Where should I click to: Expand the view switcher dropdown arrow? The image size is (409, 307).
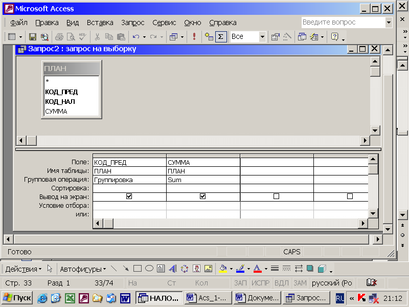(20, 37)
